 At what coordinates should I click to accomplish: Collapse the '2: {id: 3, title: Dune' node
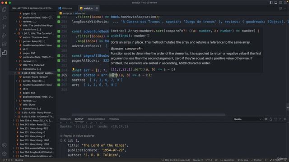point(15,73)
